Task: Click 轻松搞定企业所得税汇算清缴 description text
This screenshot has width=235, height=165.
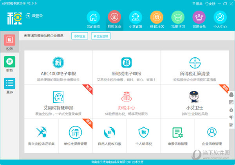Action: coord(195,80)
